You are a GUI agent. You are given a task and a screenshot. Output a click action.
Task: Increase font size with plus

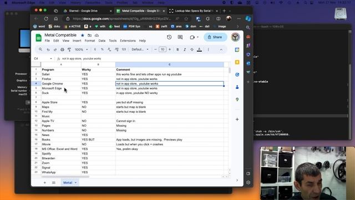pos(170,49)
